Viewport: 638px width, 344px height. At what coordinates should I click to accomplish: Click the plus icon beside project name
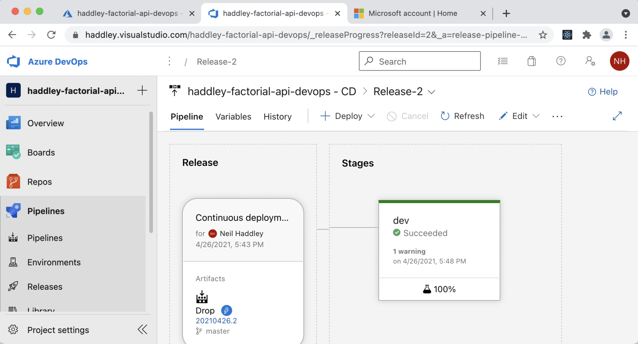(x=142, y=91)
